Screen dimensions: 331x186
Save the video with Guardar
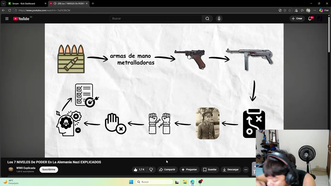coord(210,170)
